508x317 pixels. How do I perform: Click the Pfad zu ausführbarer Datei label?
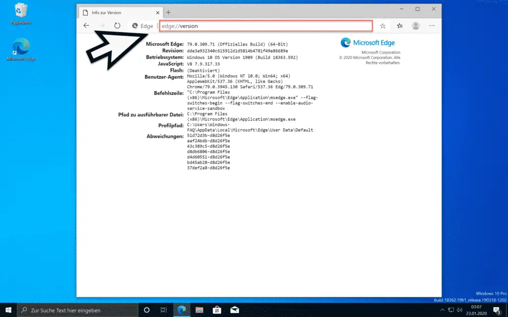151,115
